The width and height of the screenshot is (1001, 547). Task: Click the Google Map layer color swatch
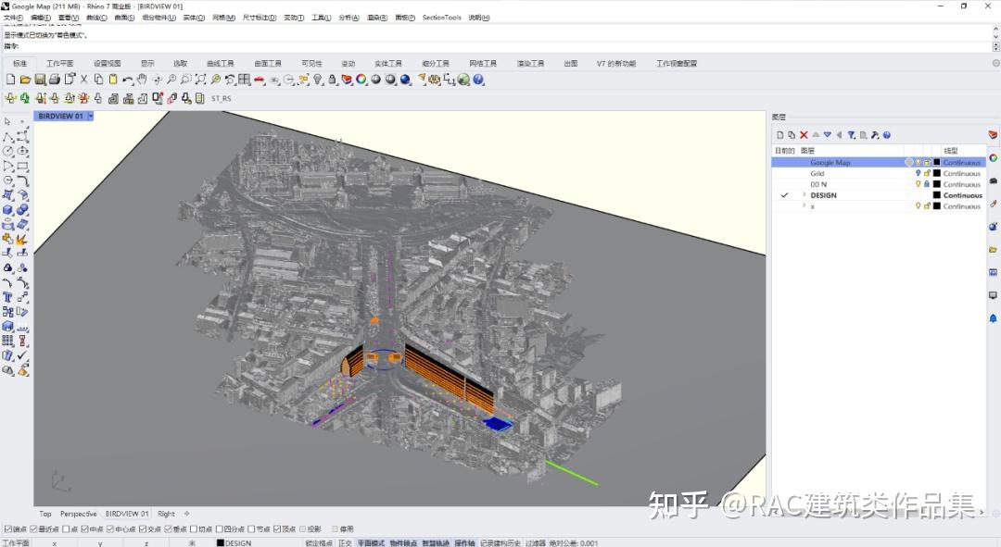(937, 163)
